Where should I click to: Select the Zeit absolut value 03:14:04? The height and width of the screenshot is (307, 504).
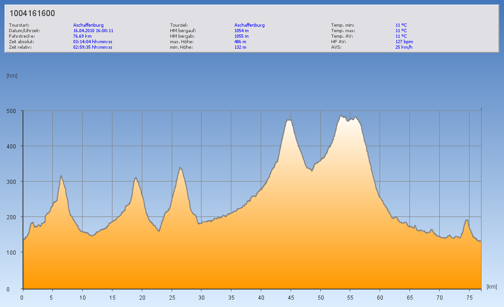92,42
